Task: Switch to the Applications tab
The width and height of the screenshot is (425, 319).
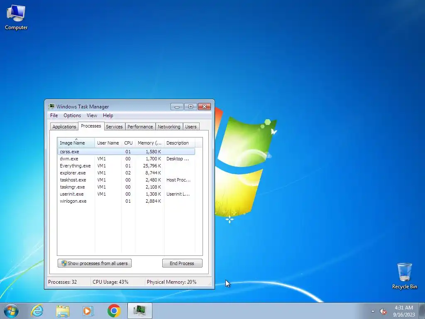Action: tap(64, 127)
